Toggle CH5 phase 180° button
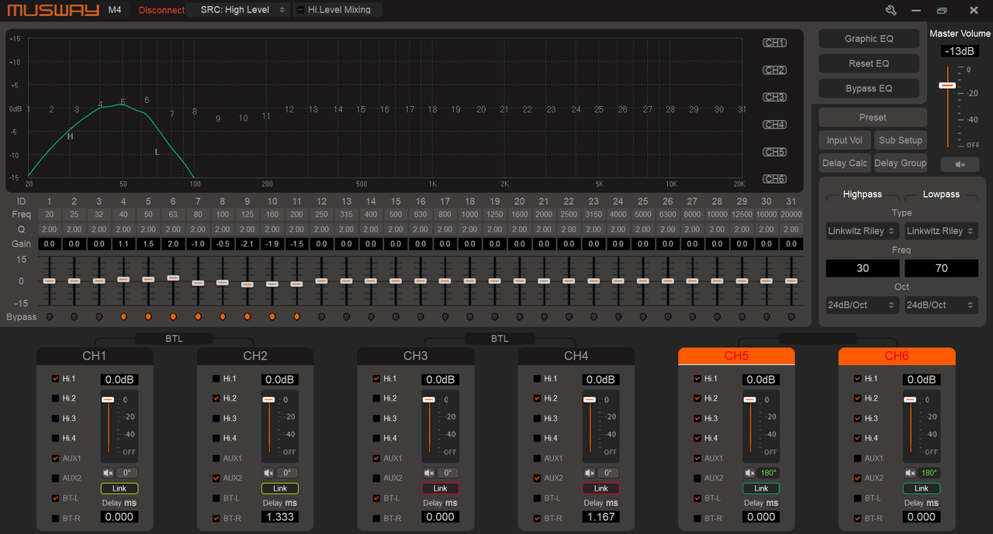This screenshot has height=534, width=993. pyautogui.click(x=769, y=473)
